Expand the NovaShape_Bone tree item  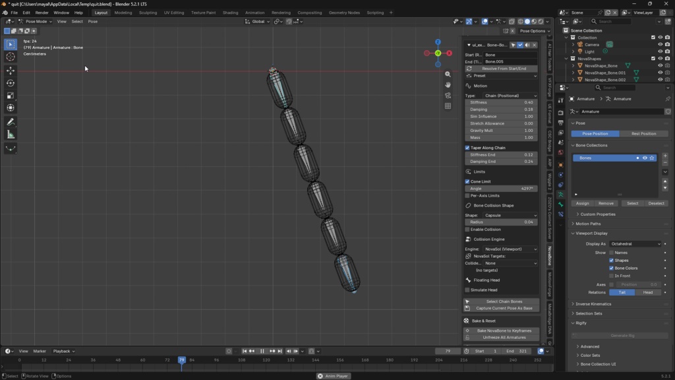tap(573, 66)
